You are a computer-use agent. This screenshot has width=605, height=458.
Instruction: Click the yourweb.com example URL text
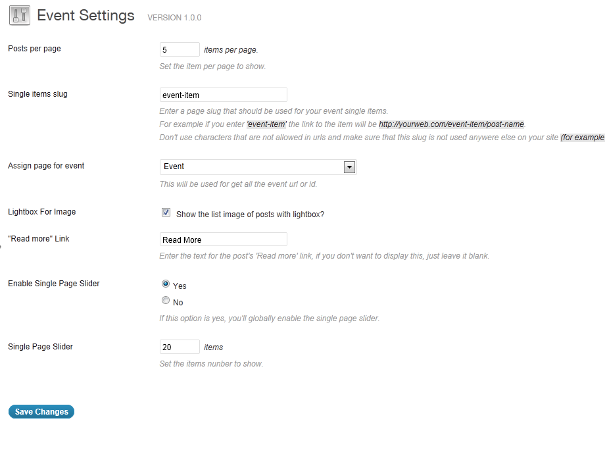(x=451, y=124)
